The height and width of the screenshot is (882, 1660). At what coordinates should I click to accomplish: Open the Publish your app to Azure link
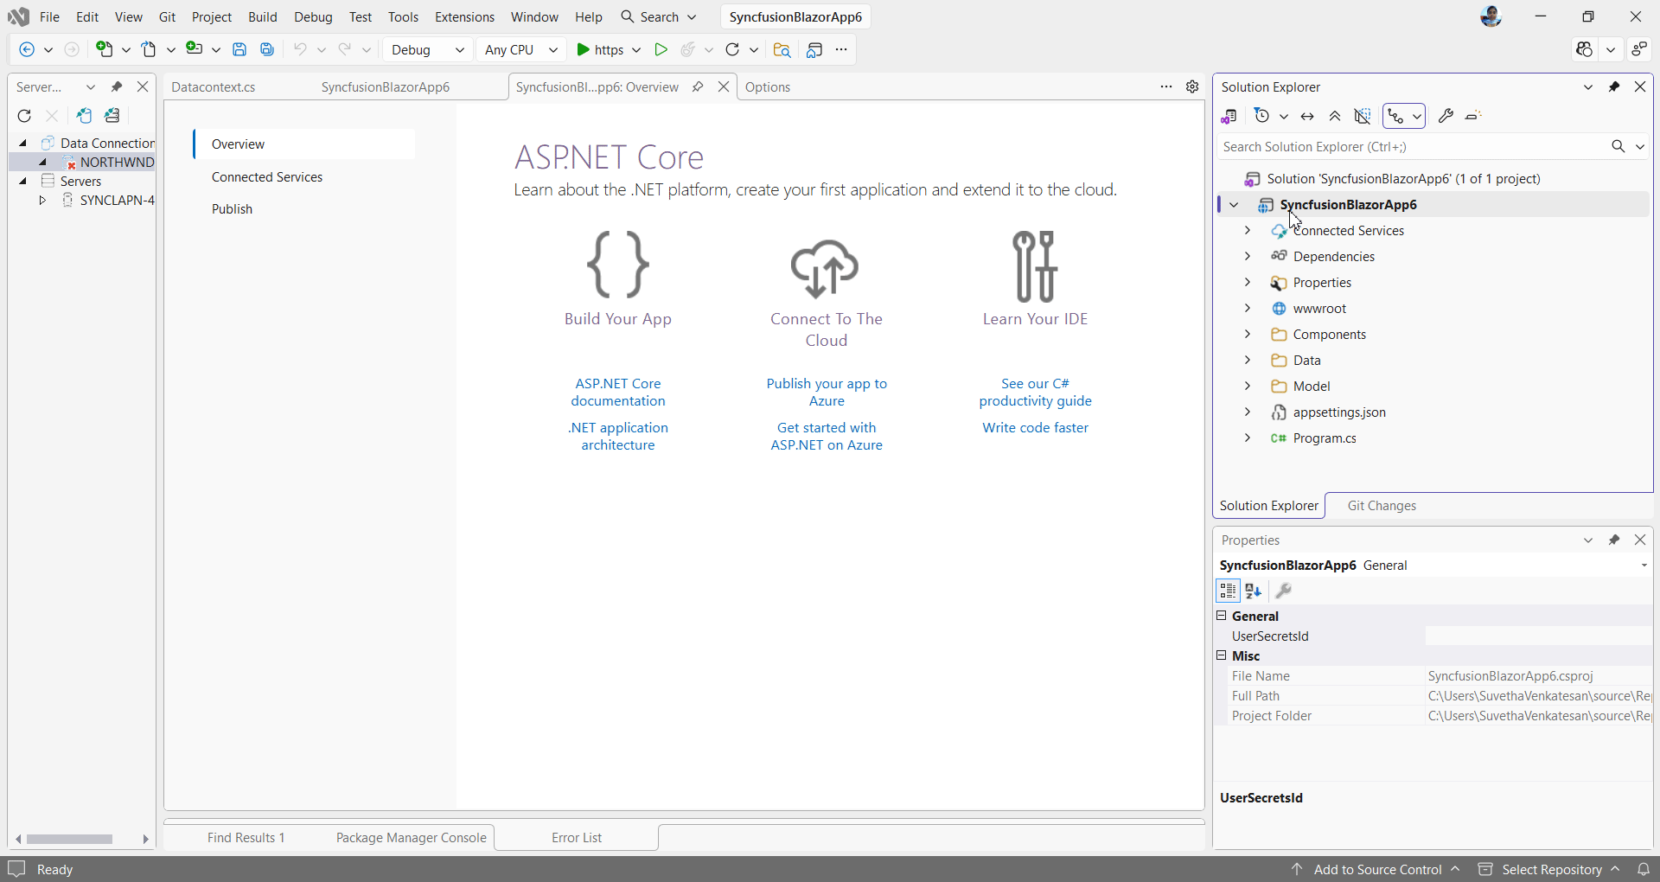[x=827, y=393]
